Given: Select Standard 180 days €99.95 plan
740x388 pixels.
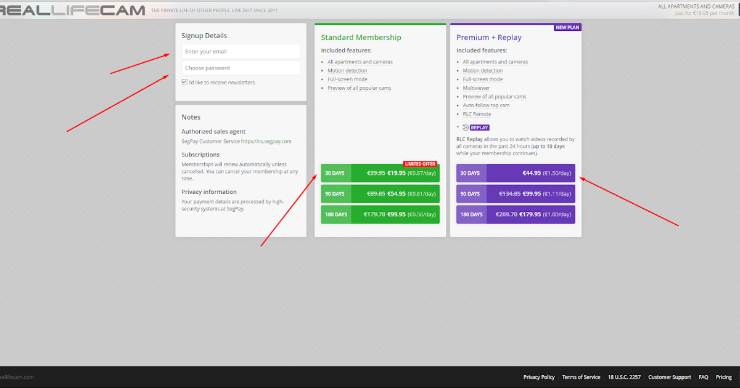Looking at the screenshot, I should pos(380,214).
